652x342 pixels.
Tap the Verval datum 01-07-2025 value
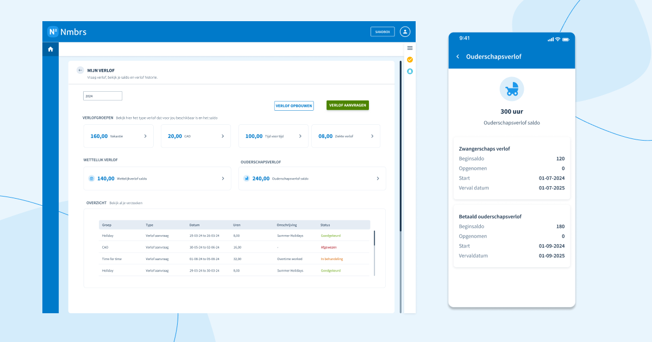point(551,188)
